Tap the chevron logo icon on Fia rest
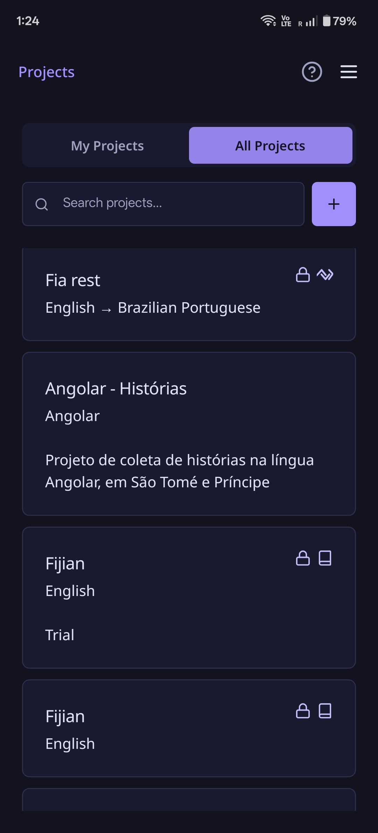This screenshot has height=833, width=378. (x=325, y=275)
